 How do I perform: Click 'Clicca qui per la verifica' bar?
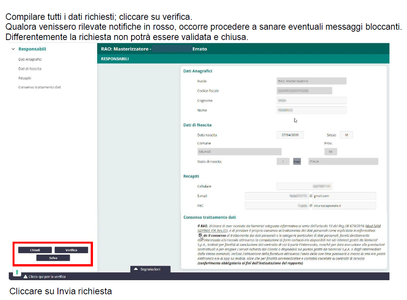click(x=47, y=277)
